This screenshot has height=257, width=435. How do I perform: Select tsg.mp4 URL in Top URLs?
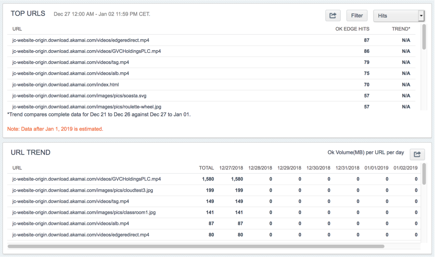[71, 62]
